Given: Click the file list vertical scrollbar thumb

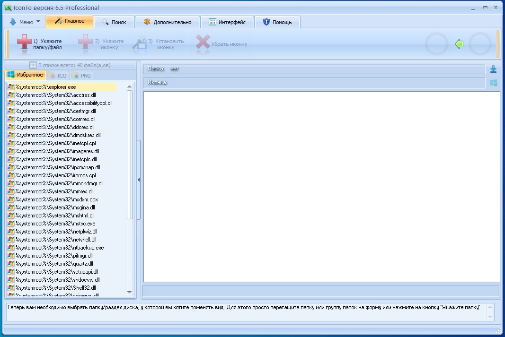Looking at the screenshot, I should pos(130,155).
